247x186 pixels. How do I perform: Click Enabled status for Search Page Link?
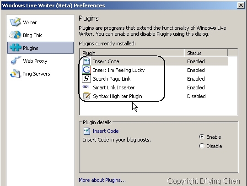pyautogui.click(x=196, y=78)
